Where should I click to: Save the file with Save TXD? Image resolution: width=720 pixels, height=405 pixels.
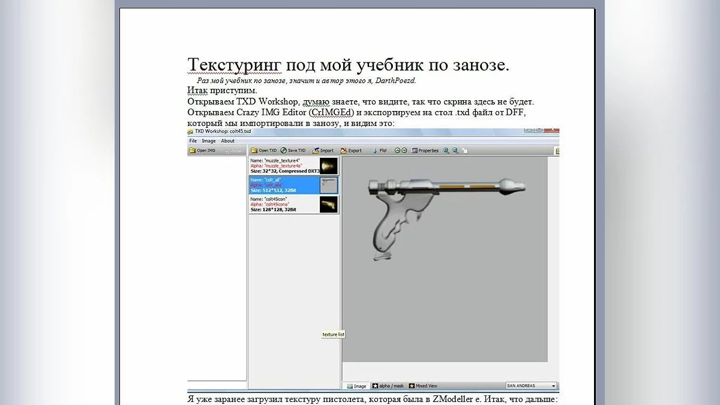(x=293, y=151)
